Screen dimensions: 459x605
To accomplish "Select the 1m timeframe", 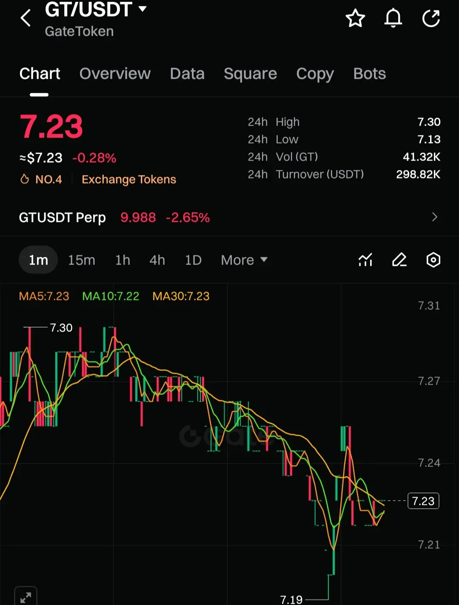I will (38, 260).
